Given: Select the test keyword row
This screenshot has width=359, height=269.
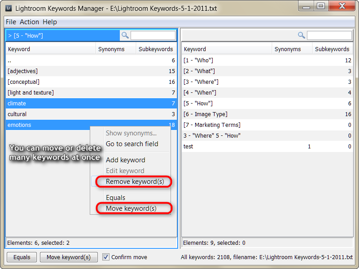Looking at the screenshot, I should [267, 147].
